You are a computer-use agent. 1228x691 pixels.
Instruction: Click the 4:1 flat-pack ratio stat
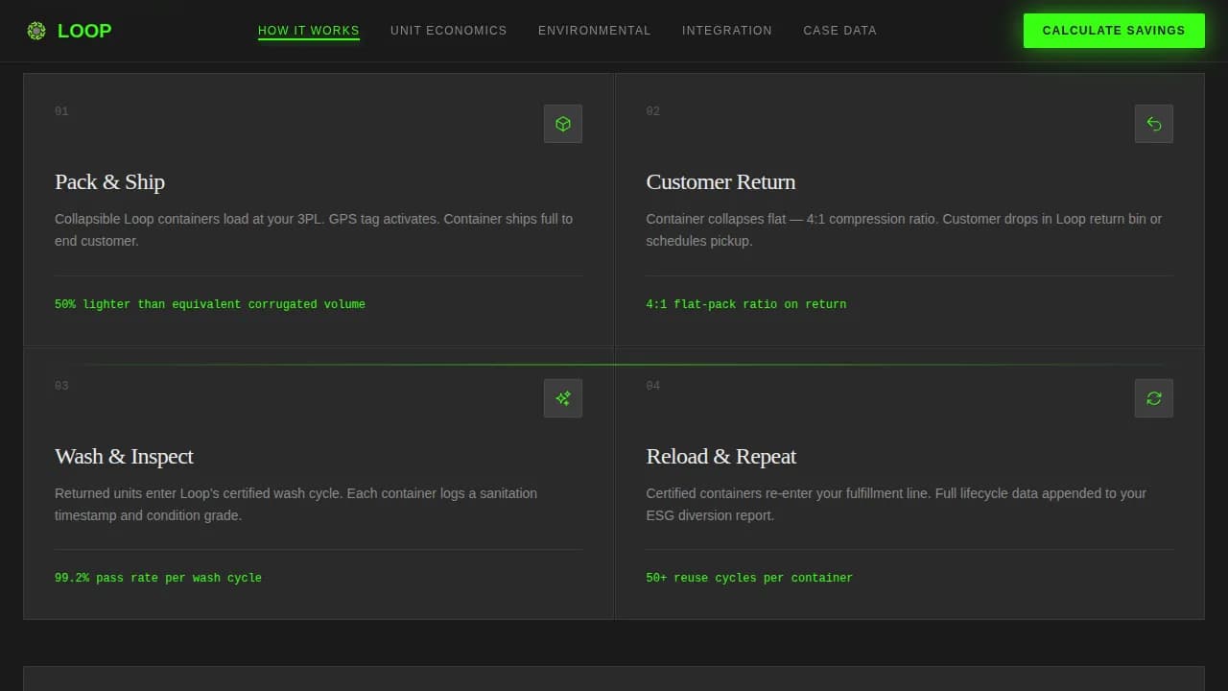click(x=745, y=304)
